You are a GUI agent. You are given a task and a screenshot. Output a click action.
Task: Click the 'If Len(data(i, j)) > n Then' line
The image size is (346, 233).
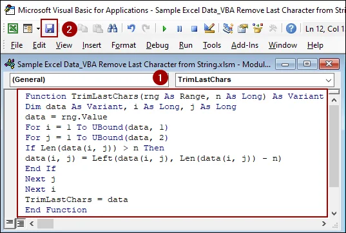pyautogui.click(x=95, y=148)
